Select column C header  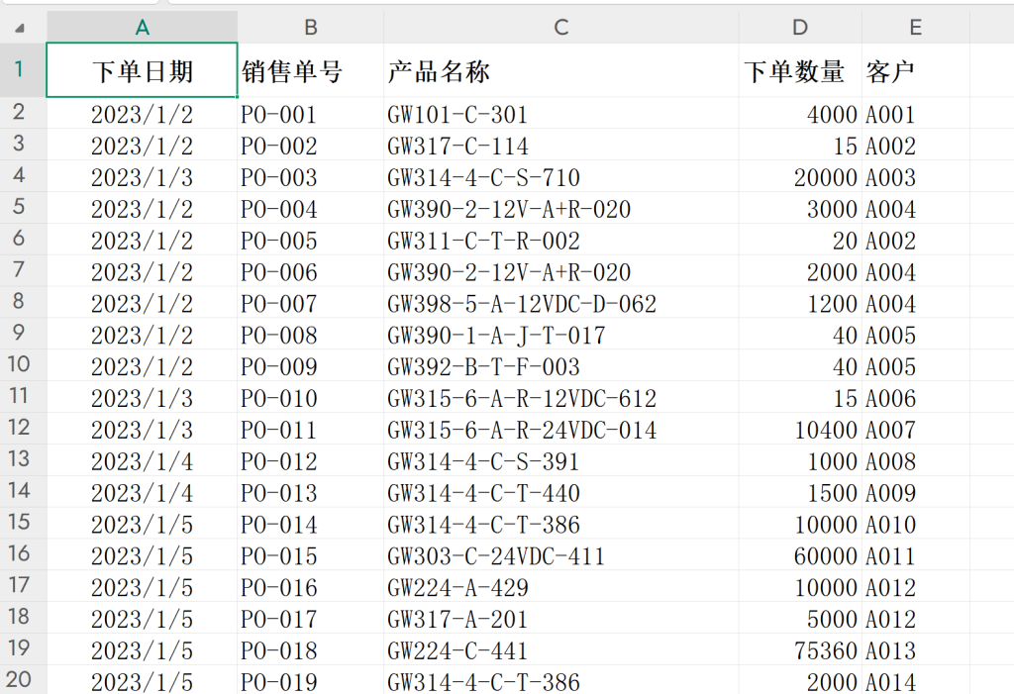[560, 27]
